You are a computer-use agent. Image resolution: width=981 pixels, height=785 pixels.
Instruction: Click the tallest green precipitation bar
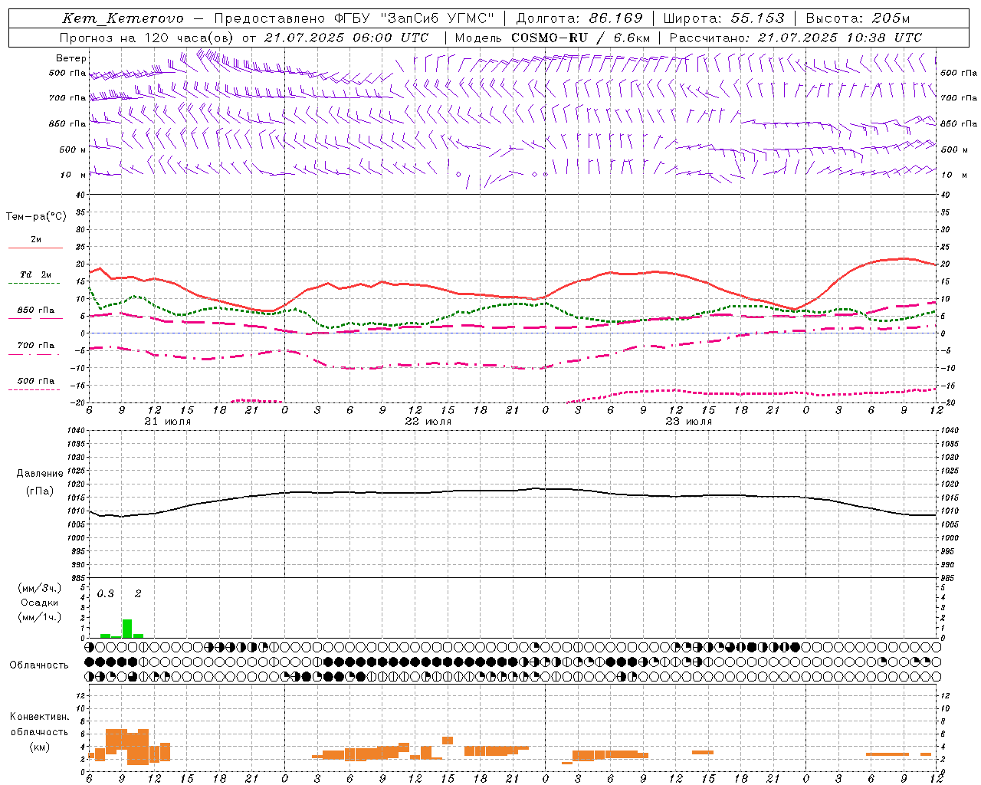(127, 629)
